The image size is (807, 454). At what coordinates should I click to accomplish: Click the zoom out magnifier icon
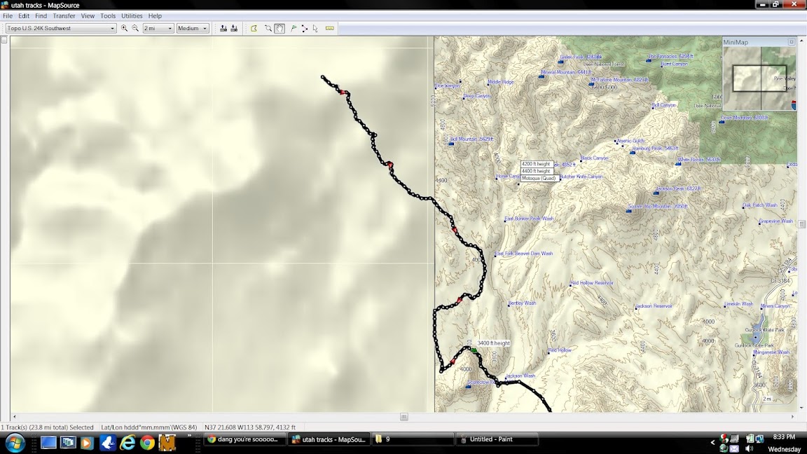pyautogui.click(x=135, y=29)
